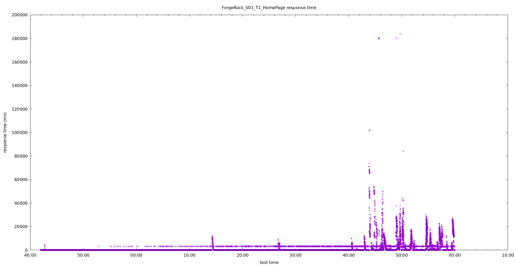The height and width of the screenshot is (266, 516).
Task: Select the 80000 y-axis tick label
Action: point(21,156)
